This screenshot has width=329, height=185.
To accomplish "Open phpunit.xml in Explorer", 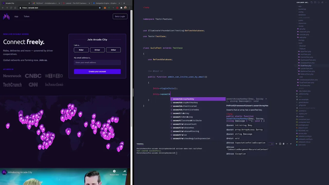I will pos(303,128).
